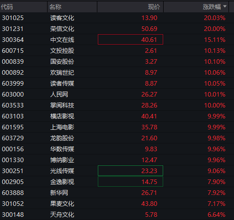Sort by the 涨跌幅 dropdown arrow
Screen dimensions: 234x220
click(225, 6)
